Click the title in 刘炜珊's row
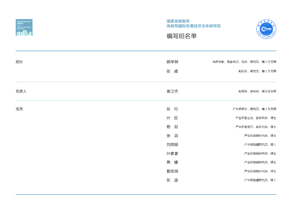 [x=260, y=145]
